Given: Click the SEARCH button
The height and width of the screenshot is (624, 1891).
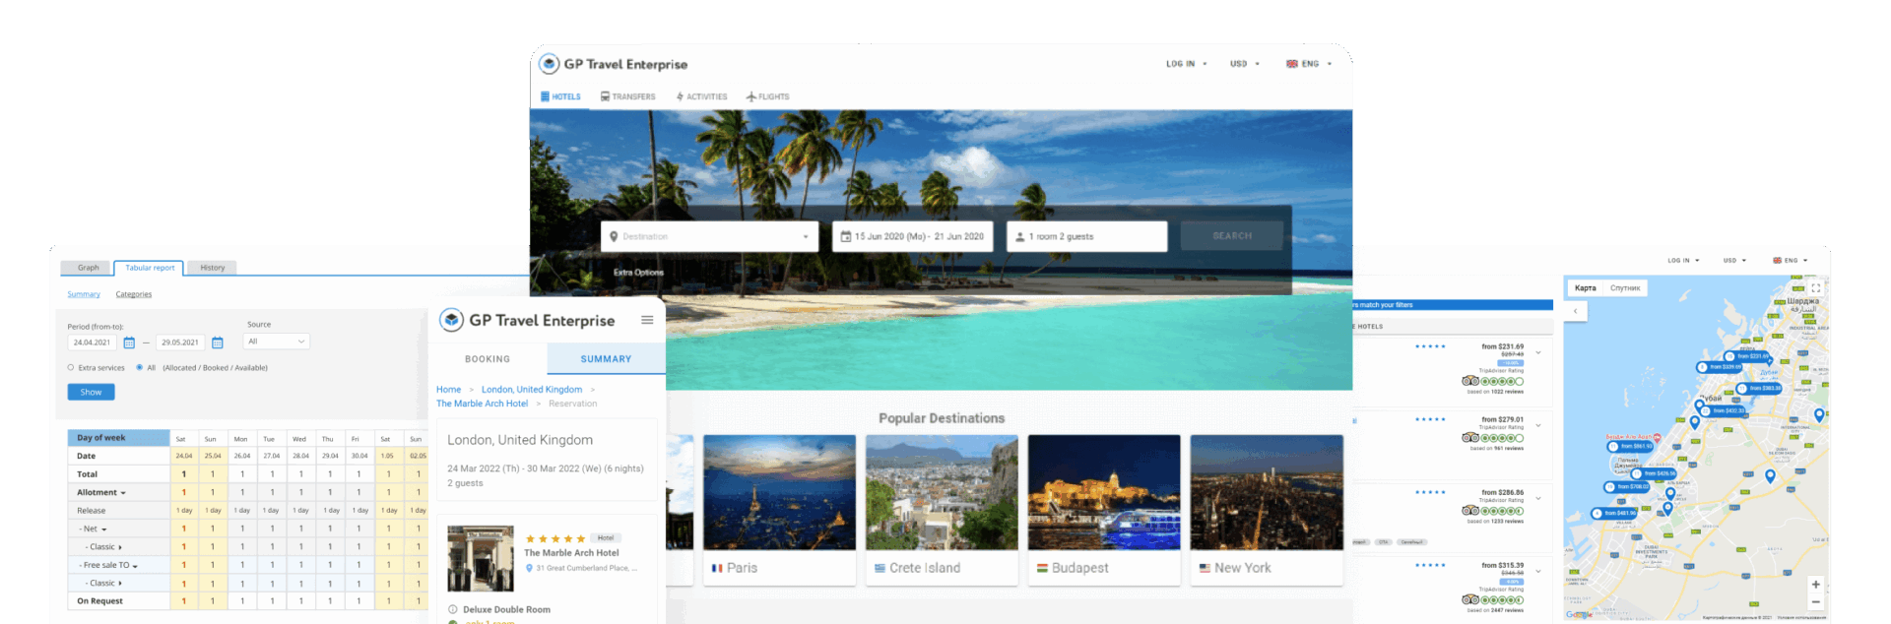Looking at the screenshot, I should 1232,236.
